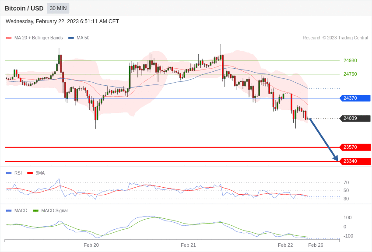Select the Bitcoin / USD title
This screenshot has height=252, width=372.
pyautogui.click(x=24, y=8)
